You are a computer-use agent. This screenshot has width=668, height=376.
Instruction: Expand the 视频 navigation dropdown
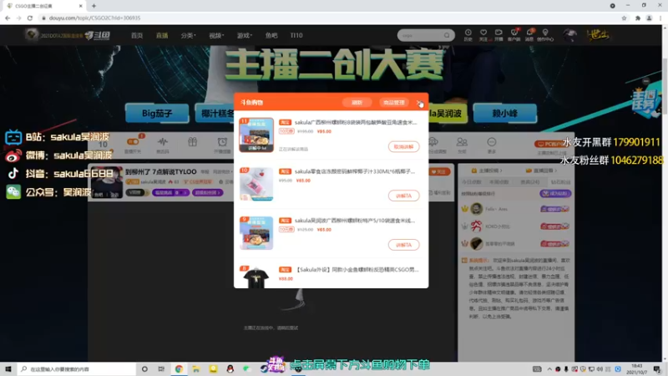[216, 35]
